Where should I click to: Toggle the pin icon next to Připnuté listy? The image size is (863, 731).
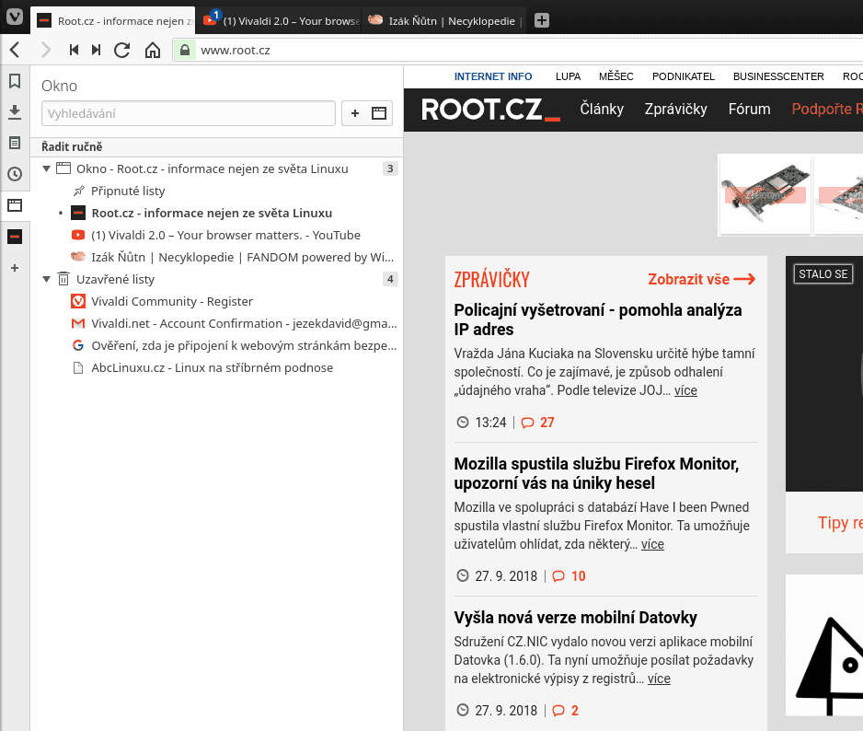78,191
